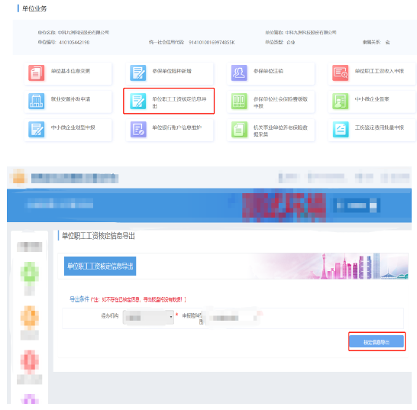The width and height of the screenshot is (417, 410).
Task: Open 机关事业单位养老保险数据采集 green files icon
Action: [239, 129]
